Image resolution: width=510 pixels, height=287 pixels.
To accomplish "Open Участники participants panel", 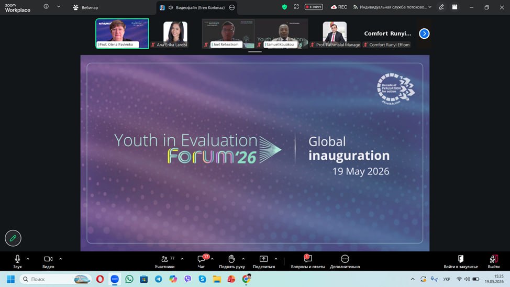I will (164, 262).
